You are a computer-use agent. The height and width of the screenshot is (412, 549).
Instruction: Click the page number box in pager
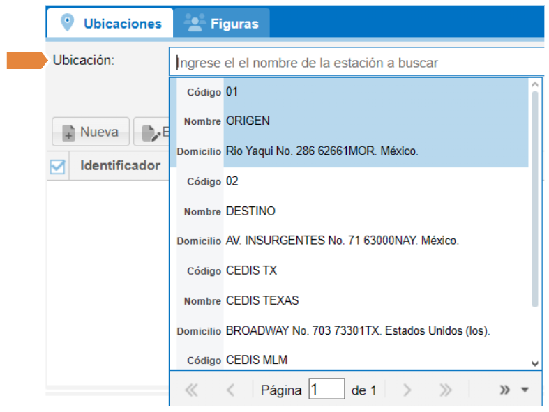pos(326,390)
